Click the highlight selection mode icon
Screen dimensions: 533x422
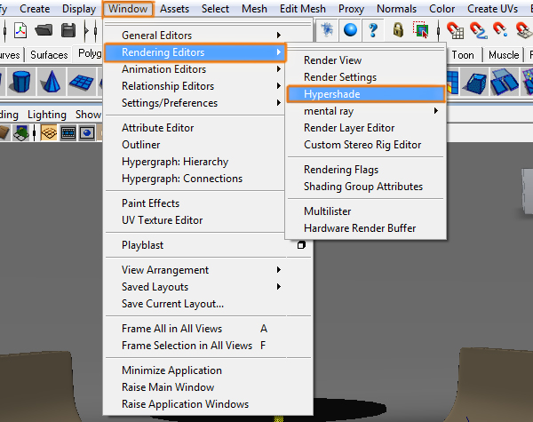pos(421,30)
